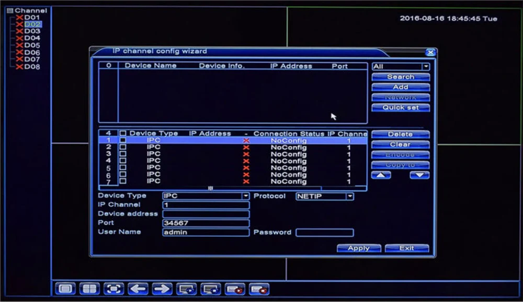Click red X status in row 7
This screenshot has height=302, width=523.
[246, 182]
